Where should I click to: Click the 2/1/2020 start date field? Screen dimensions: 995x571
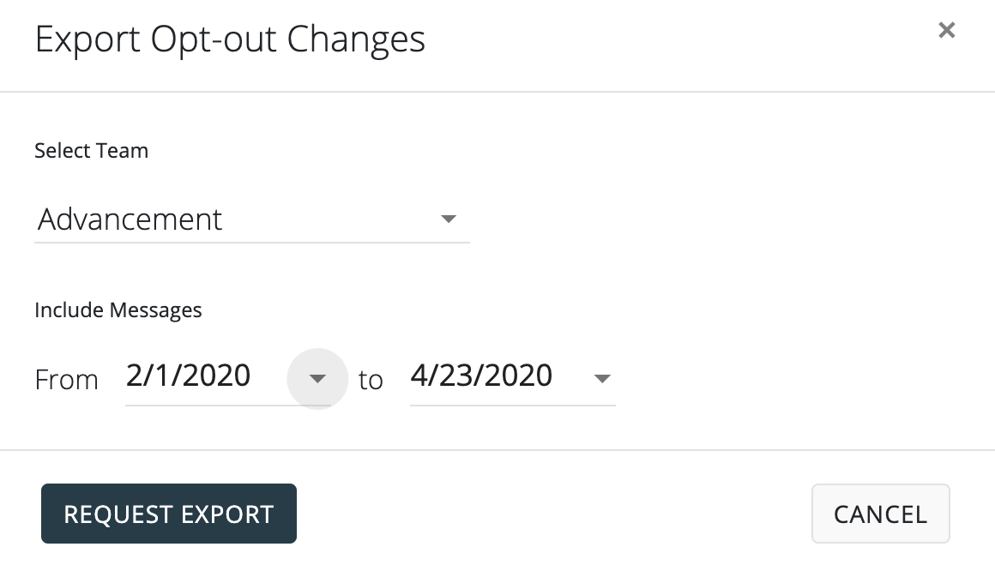click(x=189, y=376)
